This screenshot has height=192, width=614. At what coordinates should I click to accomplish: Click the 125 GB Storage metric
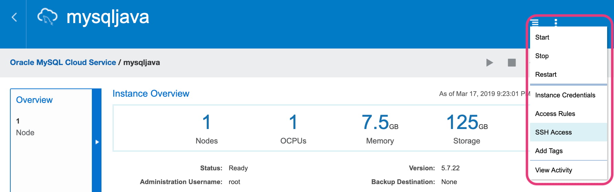click(x=467, y=129)
